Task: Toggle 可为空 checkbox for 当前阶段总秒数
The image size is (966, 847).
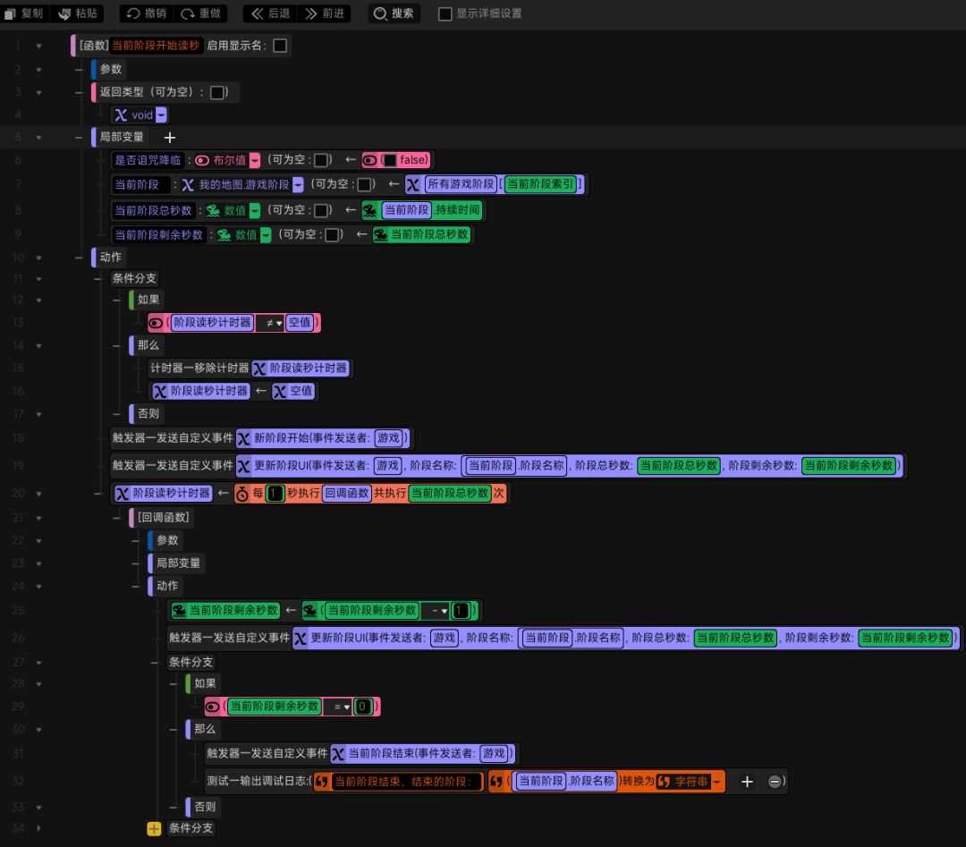Action: [321, 211]
